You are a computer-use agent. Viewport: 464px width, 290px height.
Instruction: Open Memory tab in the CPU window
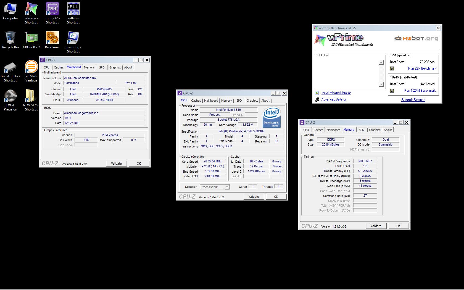coord(226,101)
